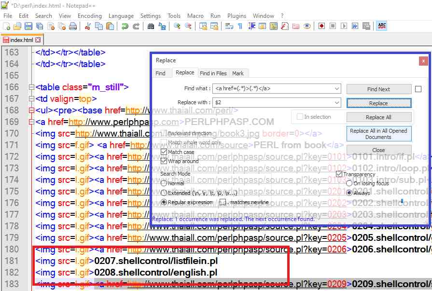Image resolution: width=432 pixels, height=291 pixels.
Task: Switch to Find in Files tab
Action: click(x=213, y=73)
